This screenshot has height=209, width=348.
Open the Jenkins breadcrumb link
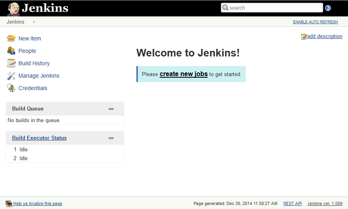pos(15,22)
